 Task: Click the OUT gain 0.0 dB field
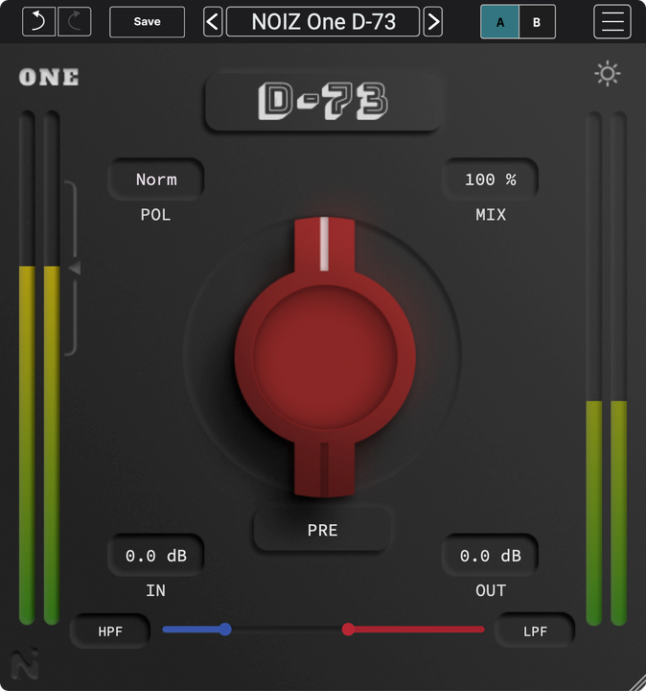pyautogui.click(x=490, y=556)
